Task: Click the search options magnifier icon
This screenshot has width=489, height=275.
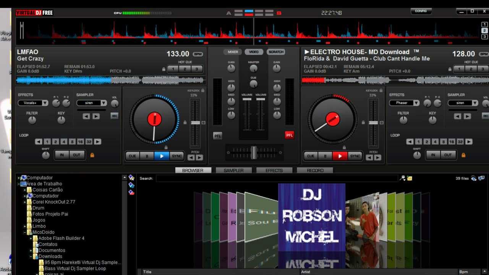Action: pyautogui.click(x=402, y=178)
